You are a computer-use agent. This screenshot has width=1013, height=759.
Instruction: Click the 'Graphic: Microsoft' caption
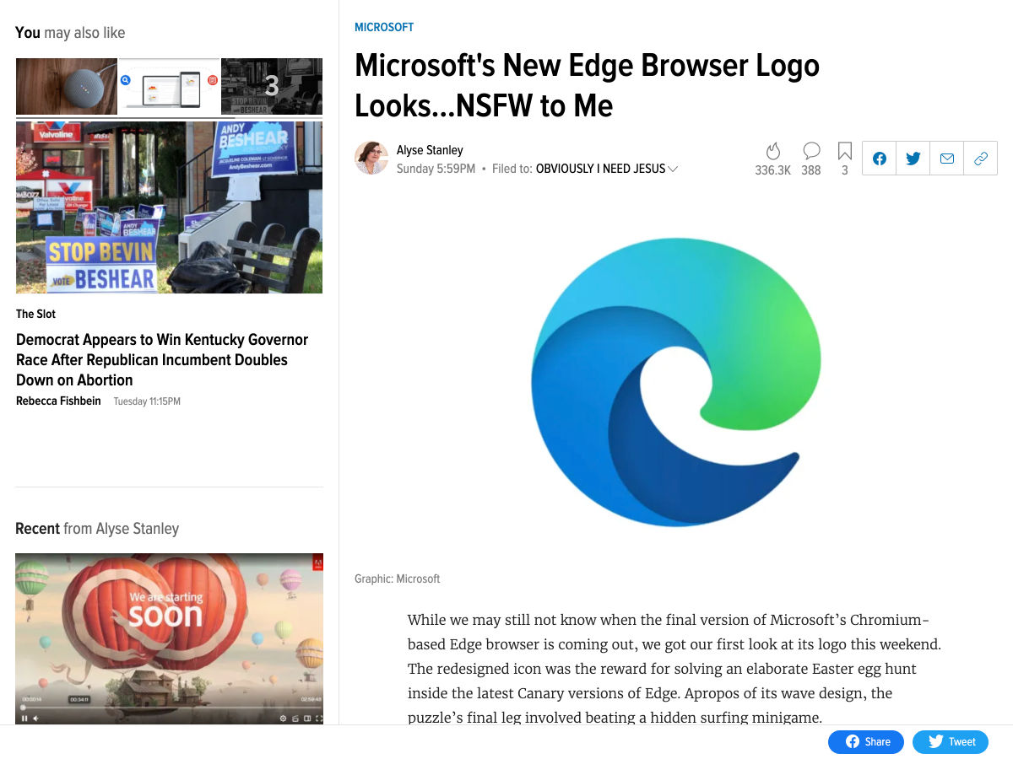[x=398, y=579]
